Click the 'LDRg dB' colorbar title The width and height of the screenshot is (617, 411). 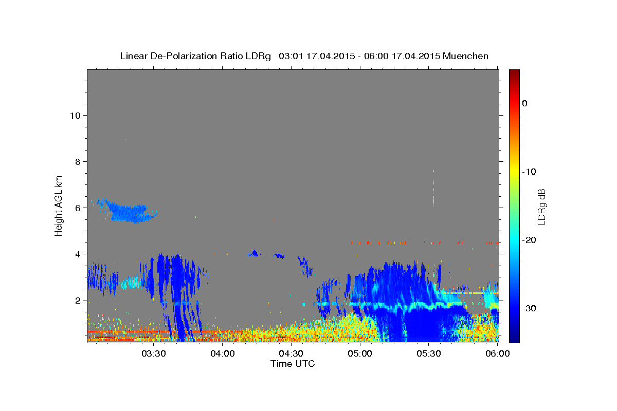coord(541,206)
